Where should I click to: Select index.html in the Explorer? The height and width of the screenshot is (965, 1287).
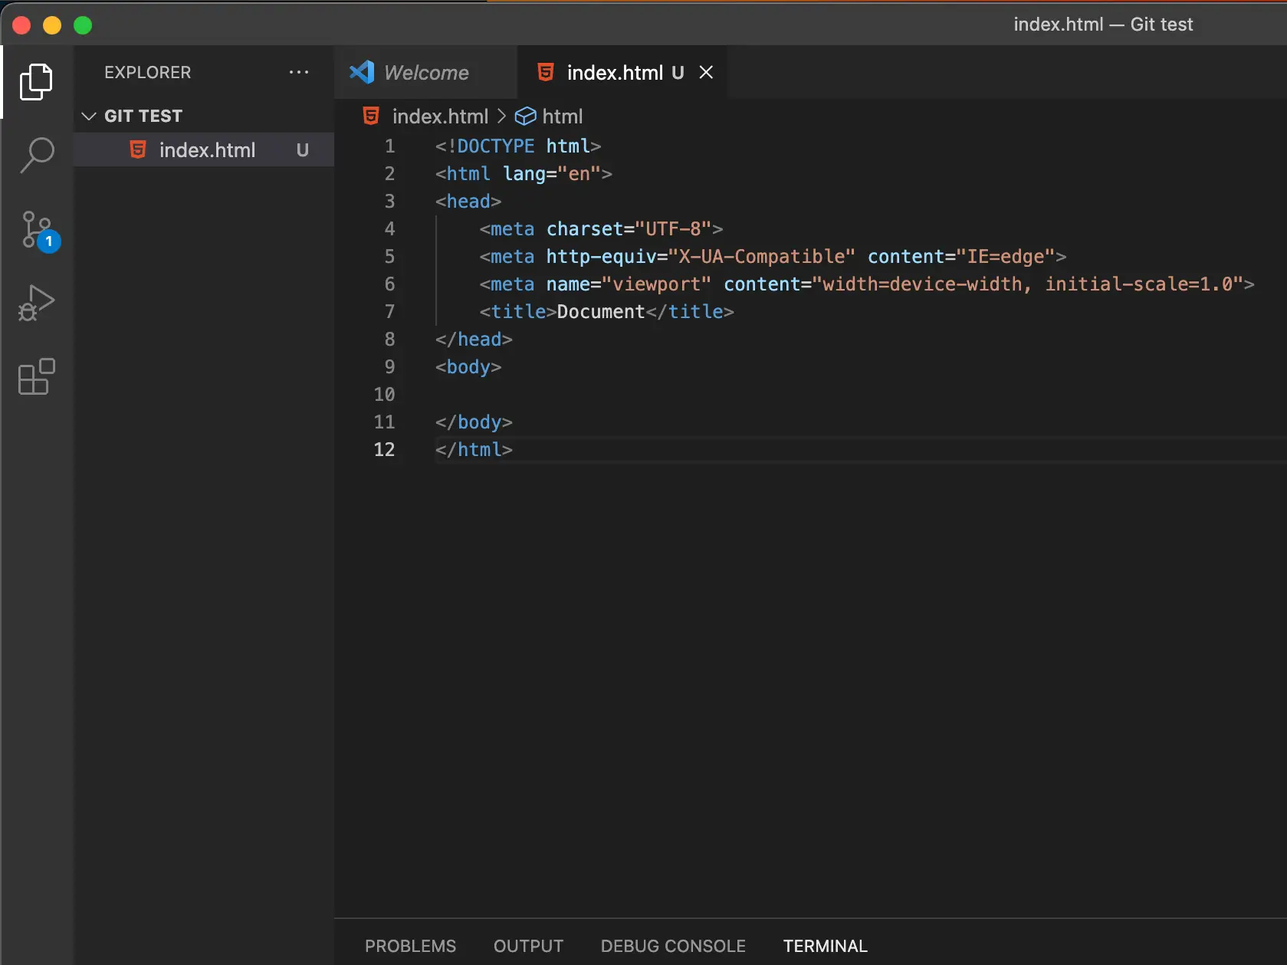(207, 149)
